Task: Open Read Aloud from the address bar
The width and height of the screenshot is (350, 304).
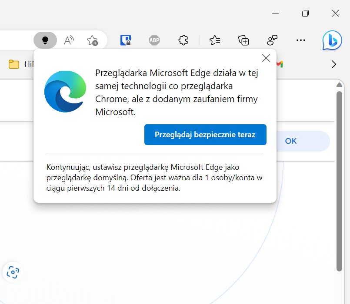Action: point(69,40)
